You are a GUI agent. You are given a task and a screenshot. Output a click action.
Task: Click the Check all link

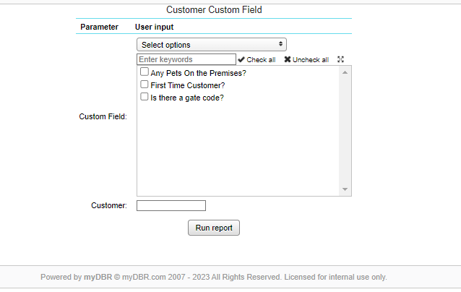(x=257, y=60)
